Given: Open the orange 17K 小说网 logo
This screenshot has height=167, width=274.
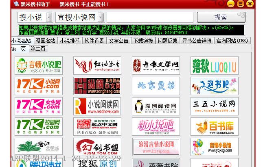Looking at the screenshot, I should [x=39, y=86].
